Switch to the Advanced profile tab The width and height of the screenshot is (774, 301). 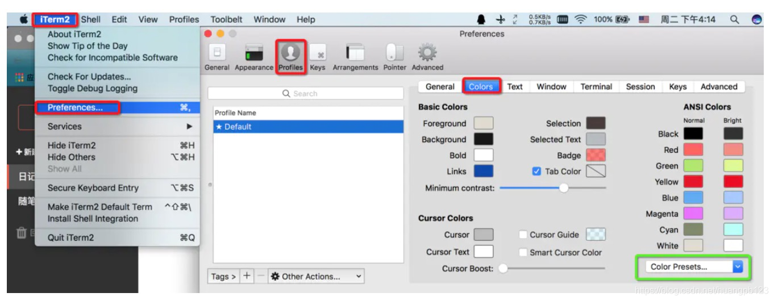pos(719,87)
